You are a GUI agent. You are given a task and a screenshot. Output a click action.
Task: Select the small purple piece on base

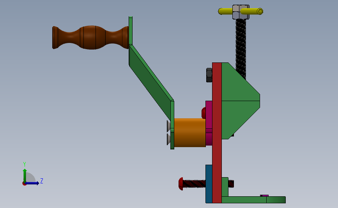[264, 196]
